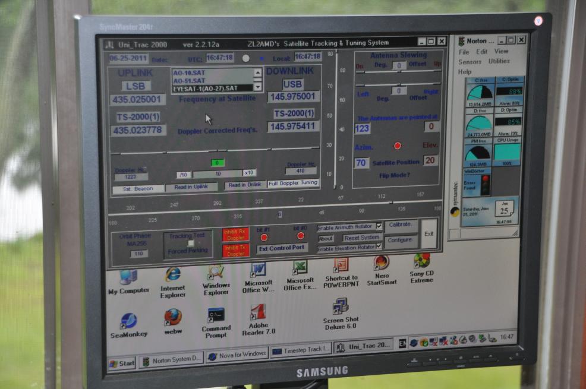This screenshot has height=389, width=586.
Task: Click the EN language indicator in tray
Action: [x=402, y=343]
